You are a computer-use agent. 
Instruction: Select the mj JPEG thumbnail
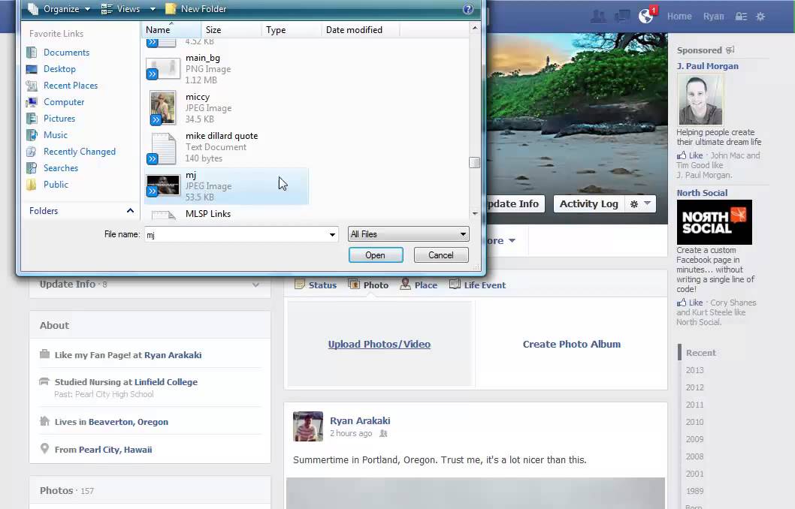(163, 185)
